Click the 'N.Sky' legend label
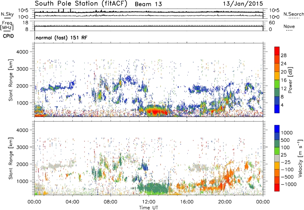This screenshot has width=304, height=210. [x=7, y=14]
